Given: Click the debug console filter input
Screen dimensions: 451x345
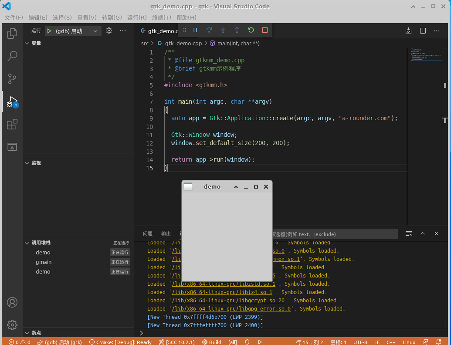Looking at the screenshot, I should coord(335,234).
